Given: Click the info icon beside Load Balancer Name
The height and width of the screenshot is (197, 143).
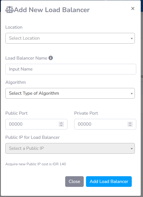Looking at the screenshot, I should 51,58.
